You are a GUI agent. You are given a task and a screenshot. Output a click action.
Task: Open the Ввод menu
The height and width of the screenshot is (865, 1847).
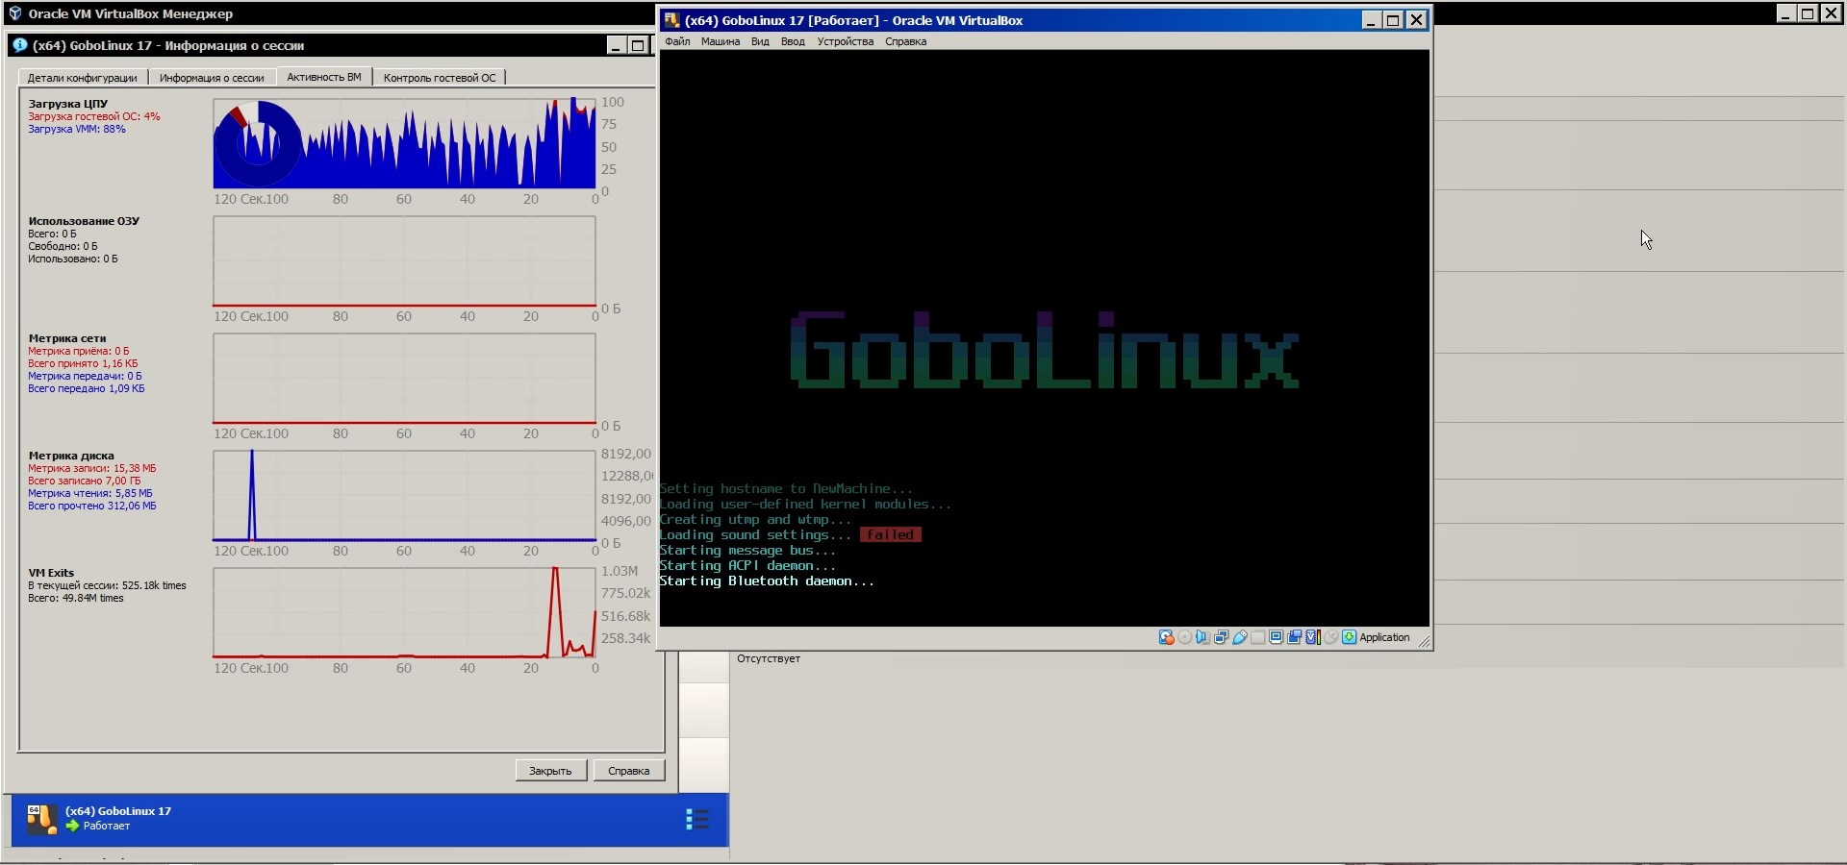pyautogui.click(x=793, y=41)
